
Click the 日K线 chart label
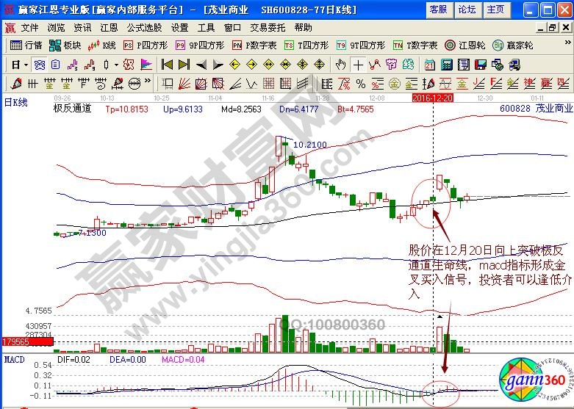click(x=15, y=102)
